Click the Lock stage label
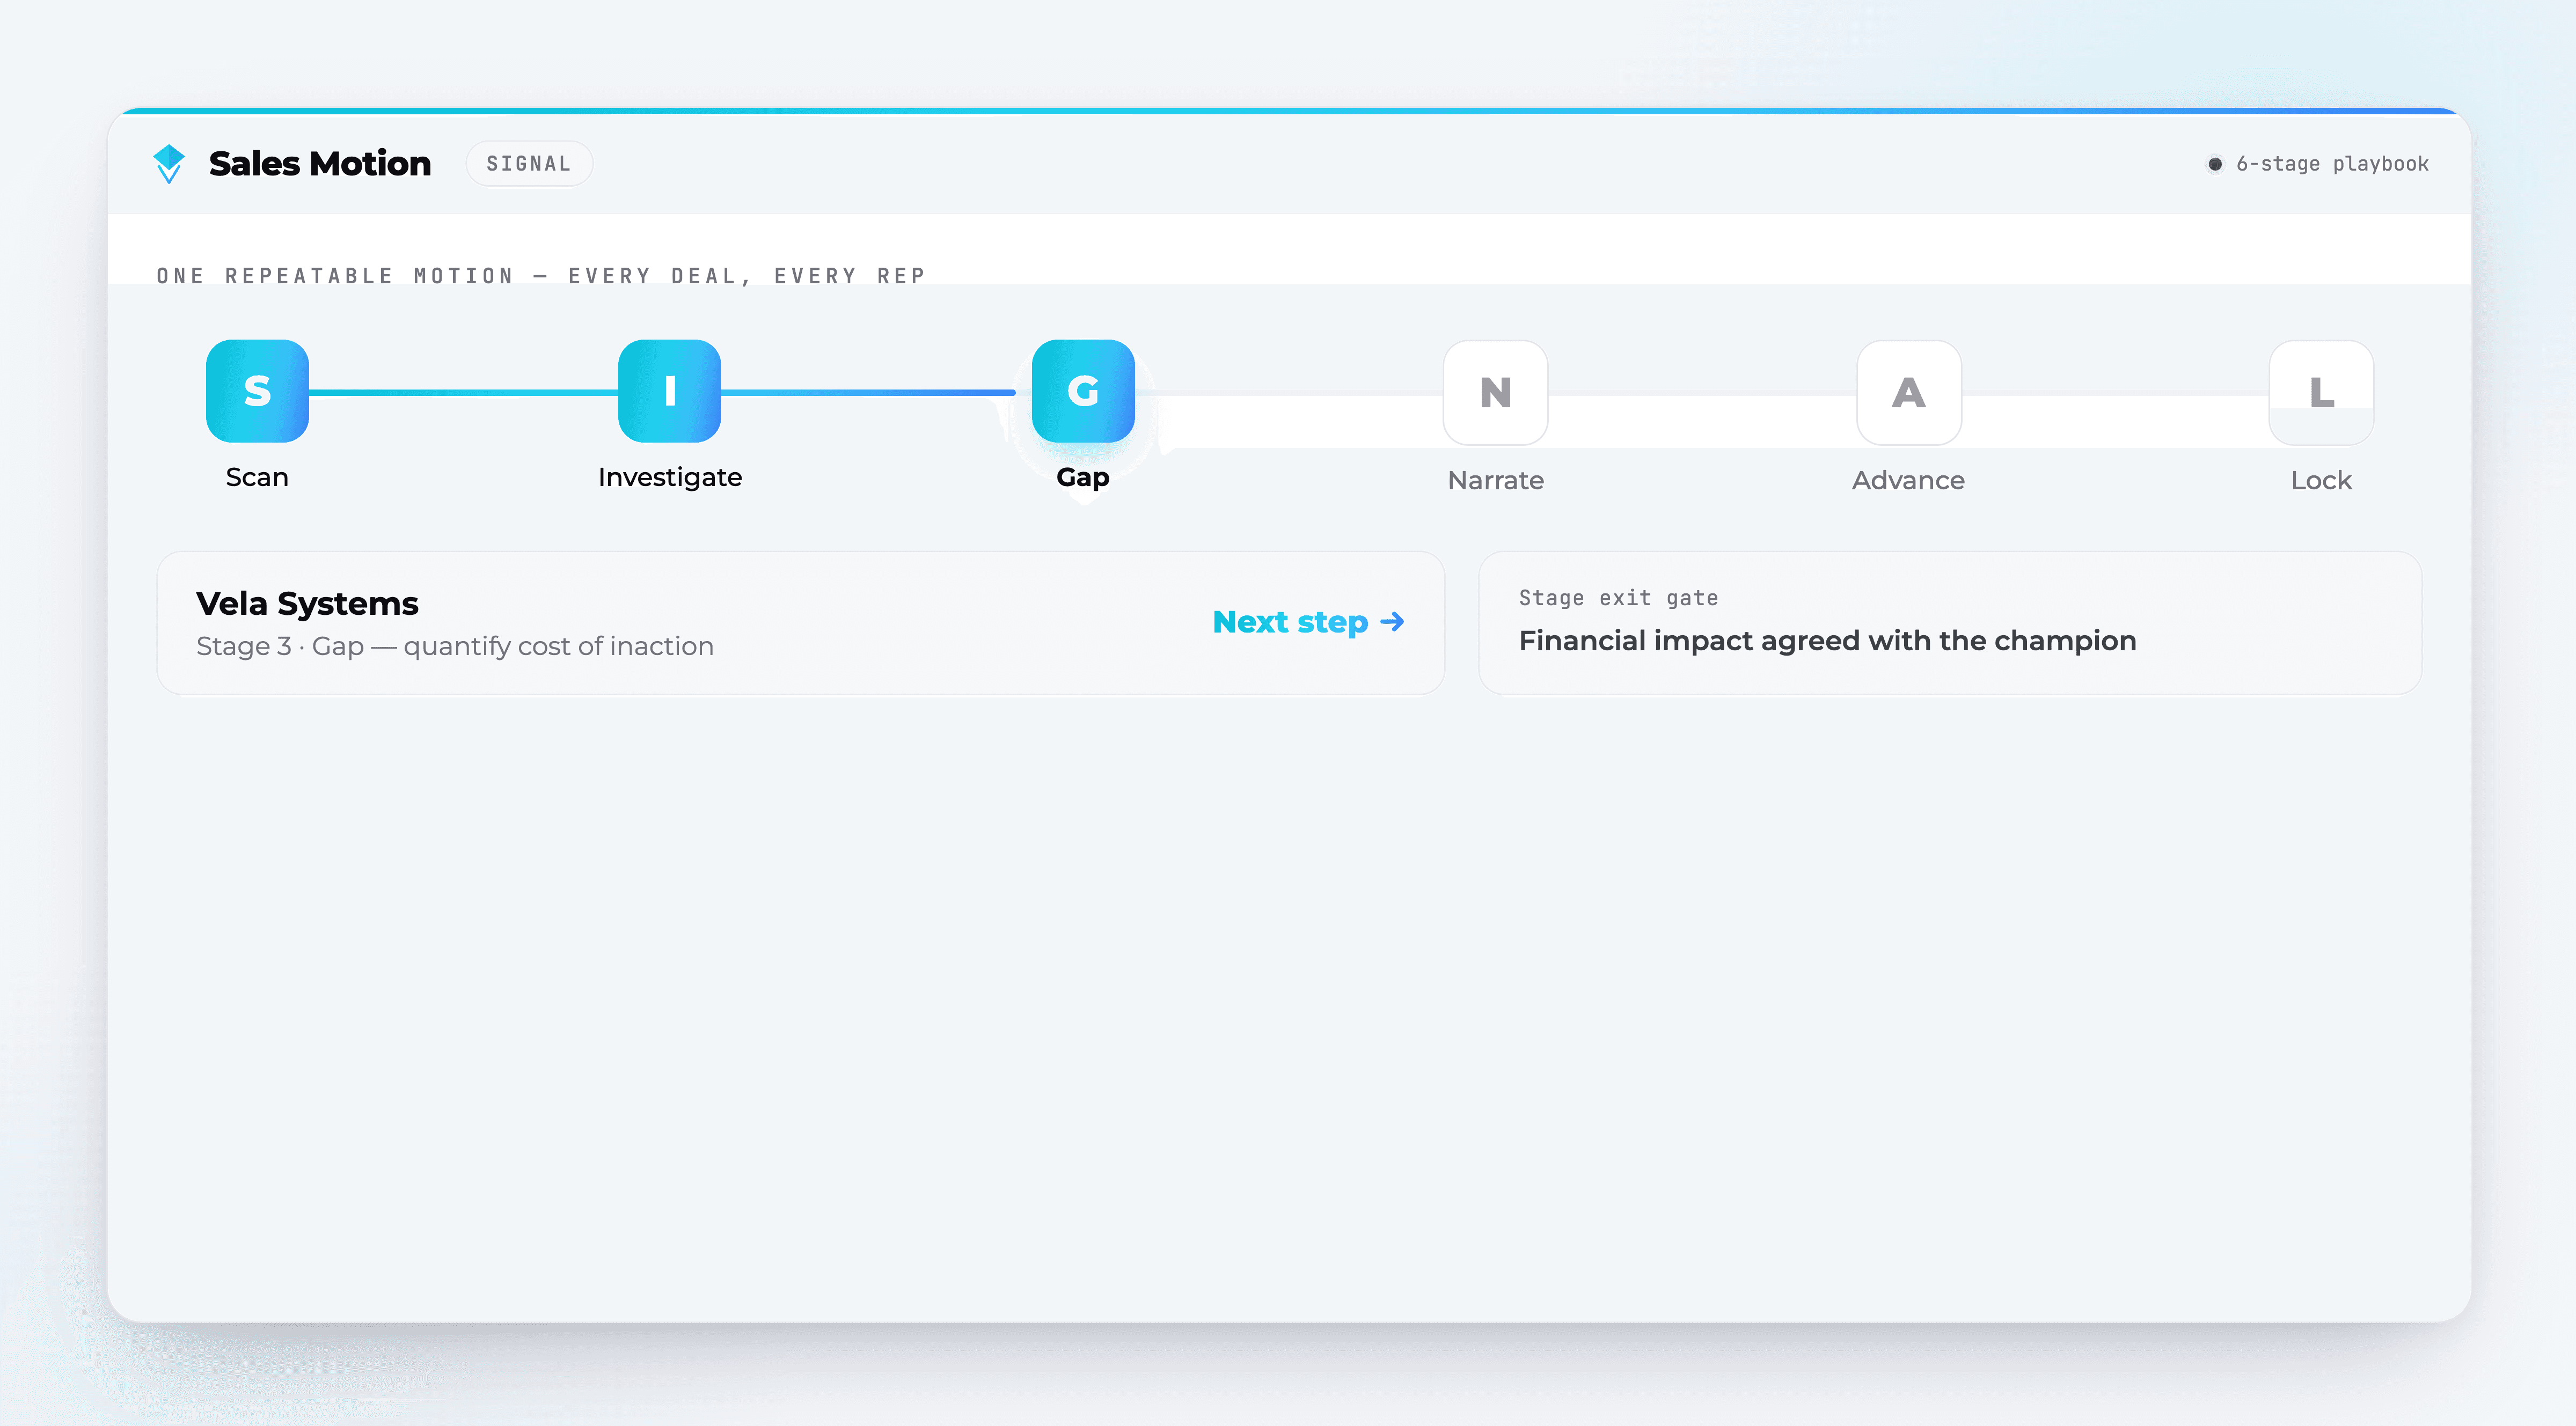The image size is (2576, 1426). 2322,481
